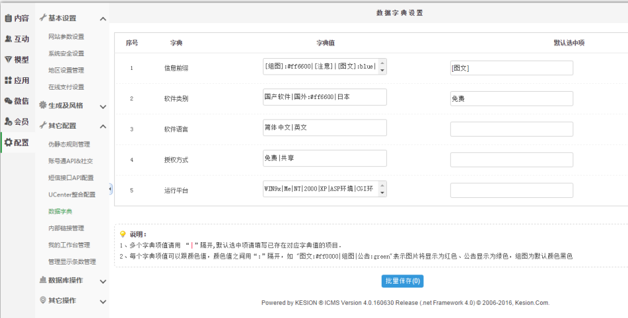Expand the 其它操作 section
This screenshot has width=628, height=318.
click(103, 302)
